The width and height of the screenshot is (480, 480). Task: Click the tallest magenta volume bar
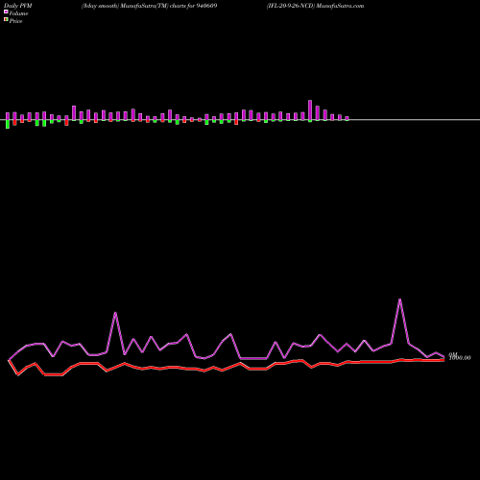310,110
